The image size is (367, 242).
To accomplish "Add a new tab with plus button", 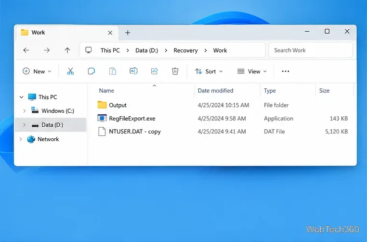I will tap(128, 33).
